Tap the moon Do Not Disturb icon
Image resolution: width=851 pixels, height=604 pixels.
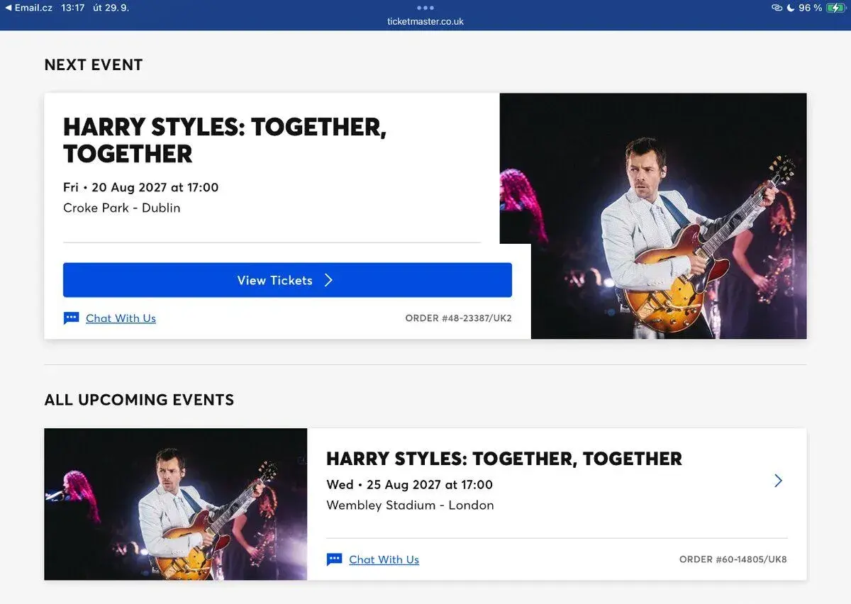tap(790, 8)
